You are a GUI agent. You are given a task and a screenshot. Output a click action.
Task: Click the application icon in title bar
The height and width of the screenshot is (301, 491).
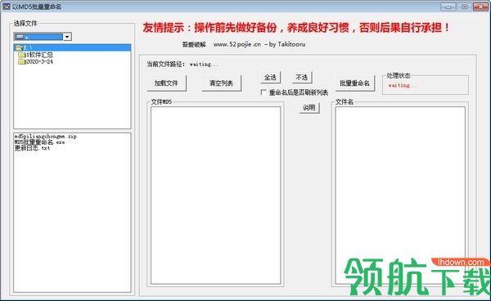click(7, 7)
